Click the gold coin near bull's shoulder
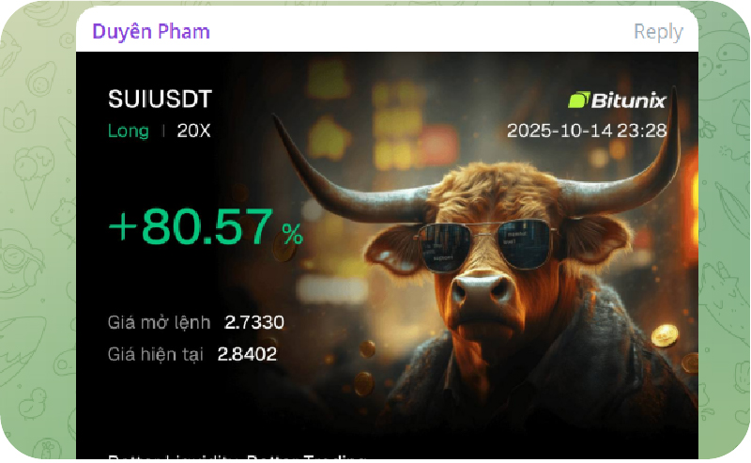Image resolution: width=751 pixels, height=463 pixels. click(x=665, y=335)
